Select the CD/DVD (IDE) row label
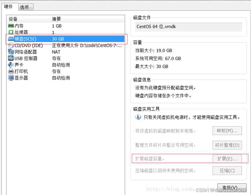 click(29, 45)
